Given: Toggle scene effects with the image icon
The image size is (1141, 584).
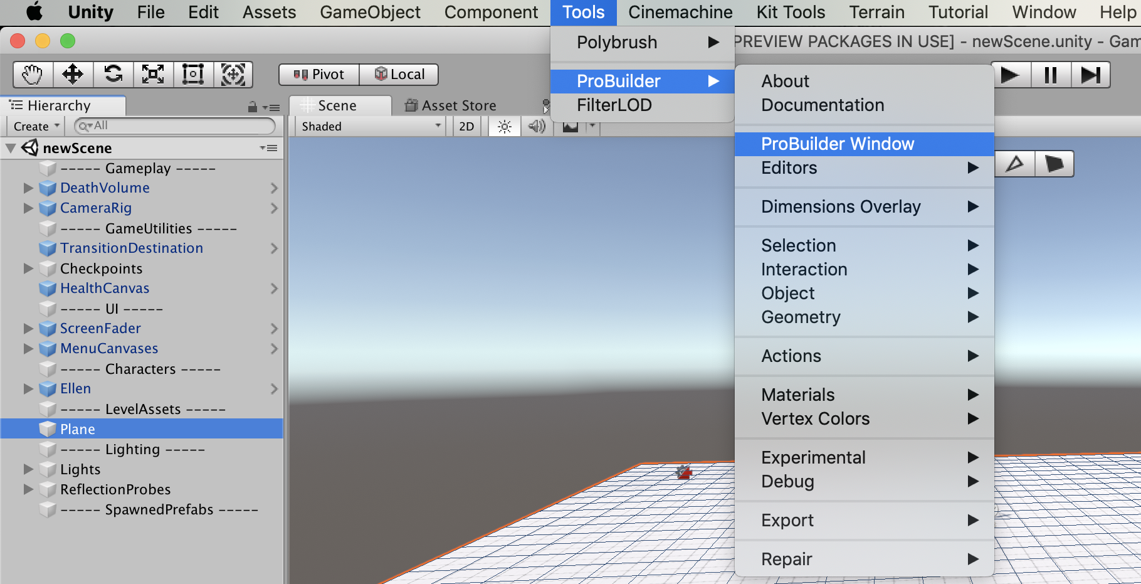Looking at the screenshot, I should (570, 126).
